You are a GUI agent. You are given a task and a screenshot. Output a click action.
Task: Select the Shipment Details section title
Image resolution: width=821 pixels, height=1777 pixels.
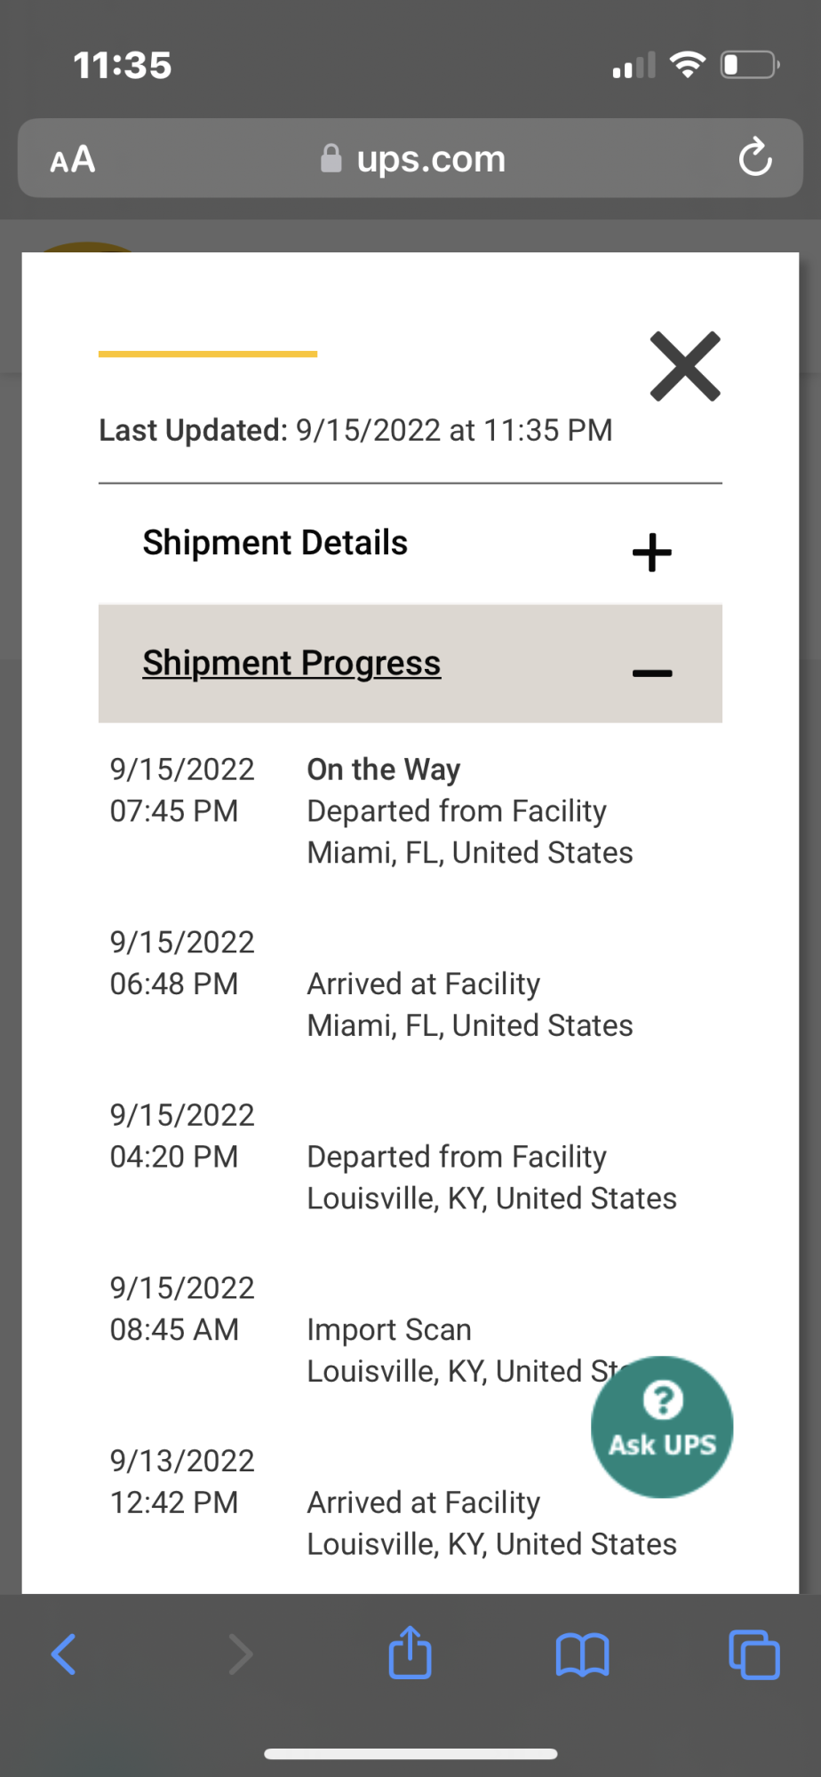[x=275, y=542]
